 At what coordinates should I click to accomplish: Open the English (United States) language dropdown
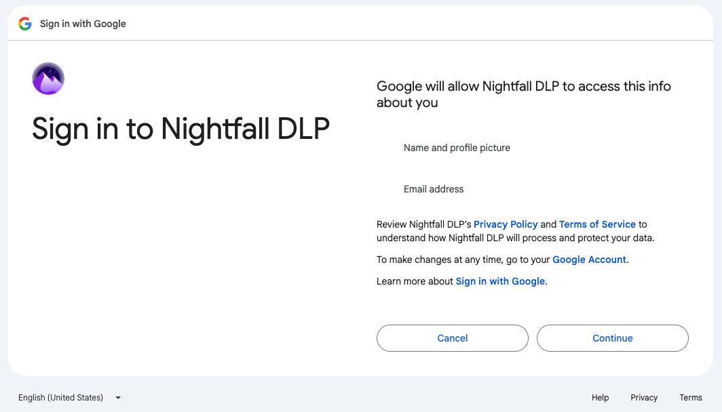point(69,397)
